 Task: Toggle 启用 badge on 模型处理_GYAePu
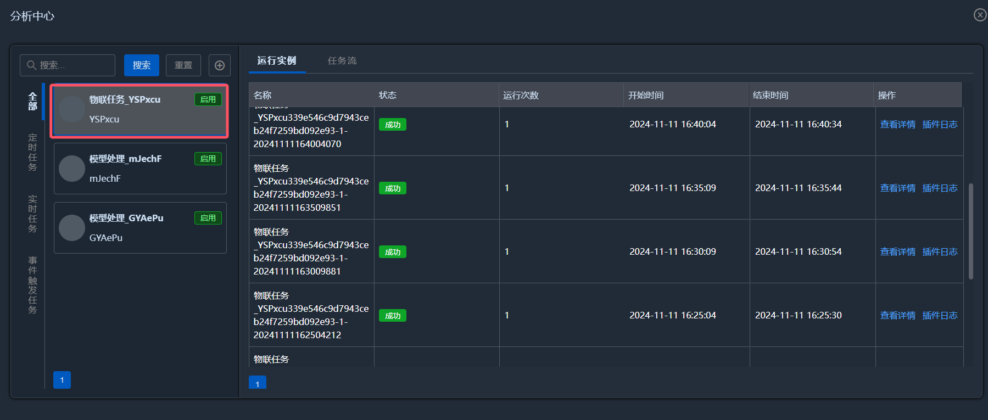208,218
